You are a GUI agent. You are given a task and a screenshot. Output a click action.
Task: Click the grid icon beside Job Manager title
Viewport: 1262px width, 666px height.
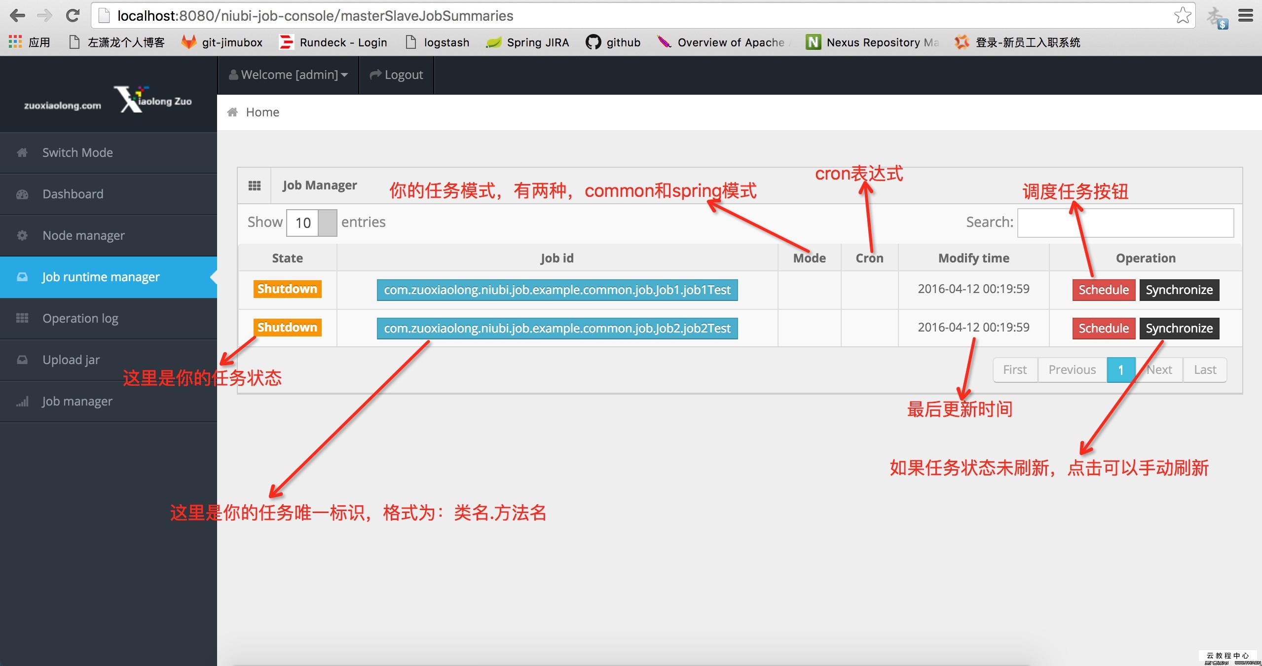click(x=254, y=185)
